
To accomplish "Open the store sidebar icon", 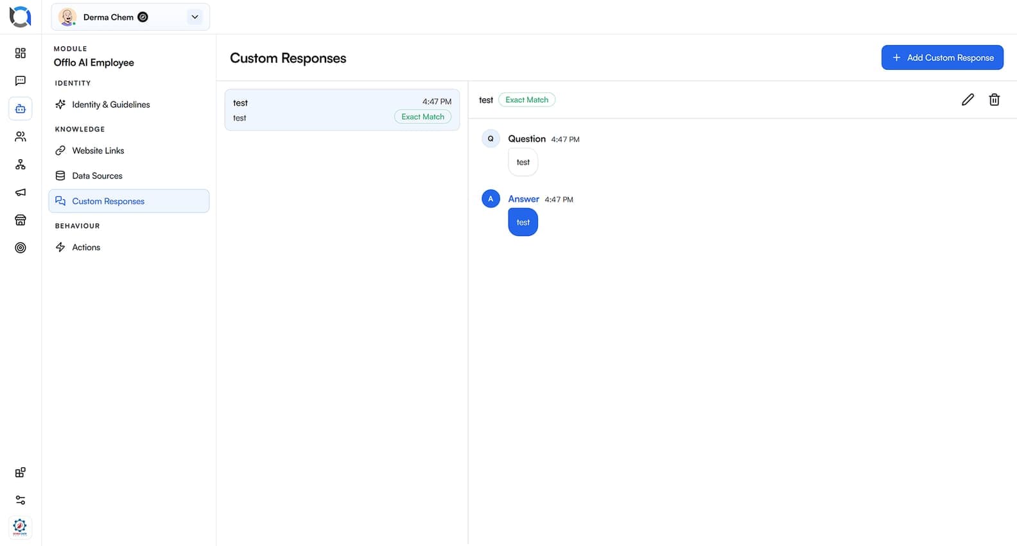I will 21,220.
